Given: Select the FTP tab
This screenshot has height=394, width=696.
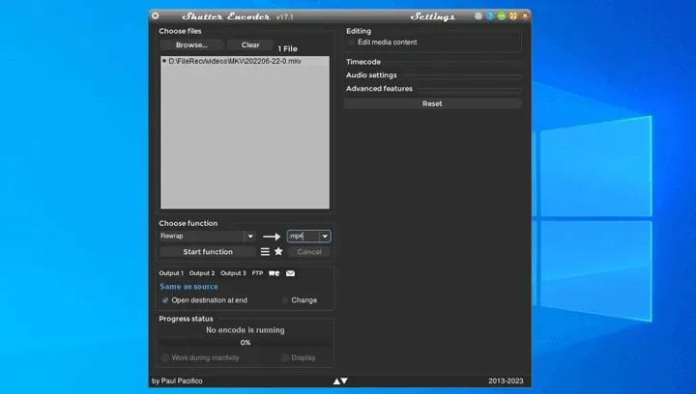Looking at the screenshot, I should (257, 273).
